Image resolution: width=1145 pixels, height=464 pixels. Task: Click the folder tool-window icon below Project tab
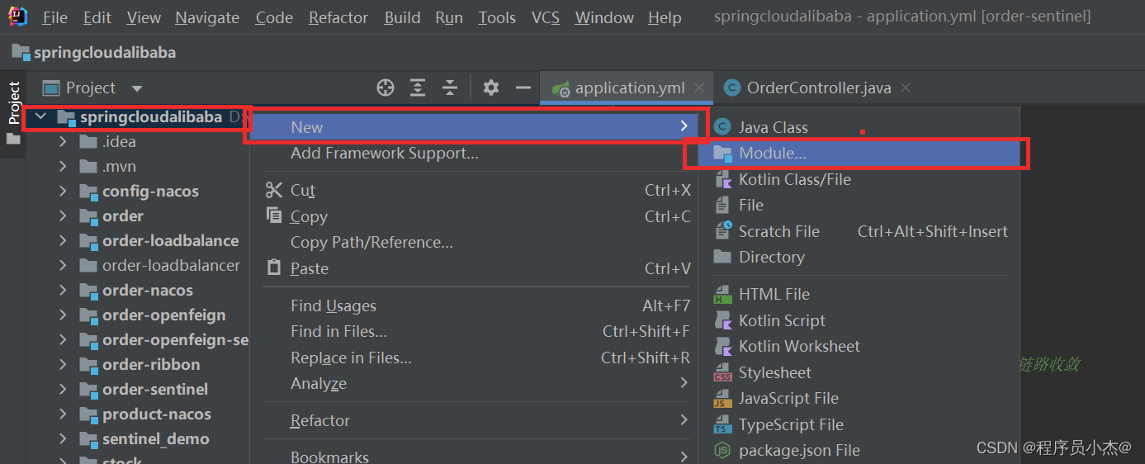point(13,139)
